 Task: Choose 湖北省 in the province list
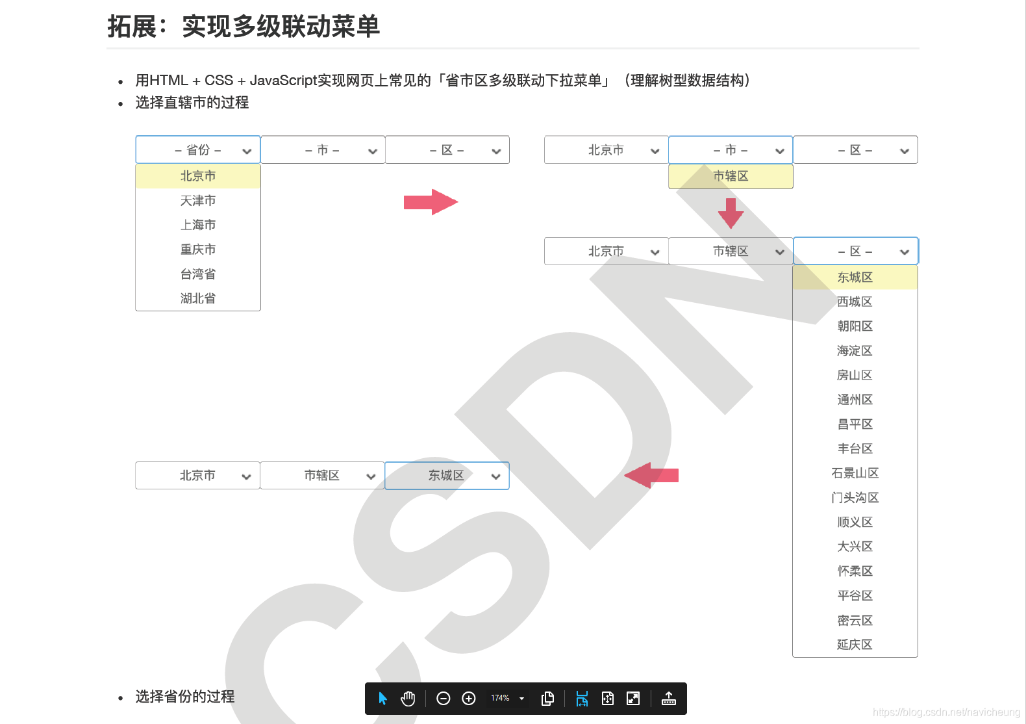(x=198, y=298)
